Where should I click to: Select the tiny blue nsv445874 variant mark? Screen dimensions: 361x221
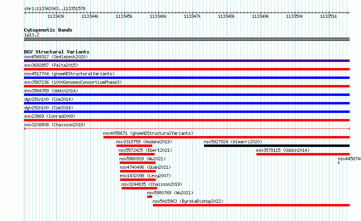(x=339, y=163)
